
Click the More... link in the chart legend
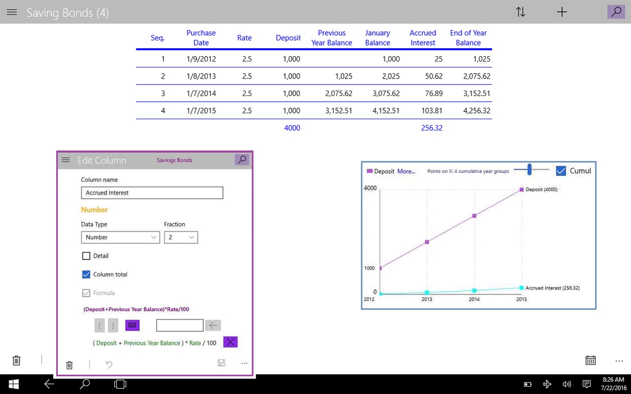(x=406, y=171)
